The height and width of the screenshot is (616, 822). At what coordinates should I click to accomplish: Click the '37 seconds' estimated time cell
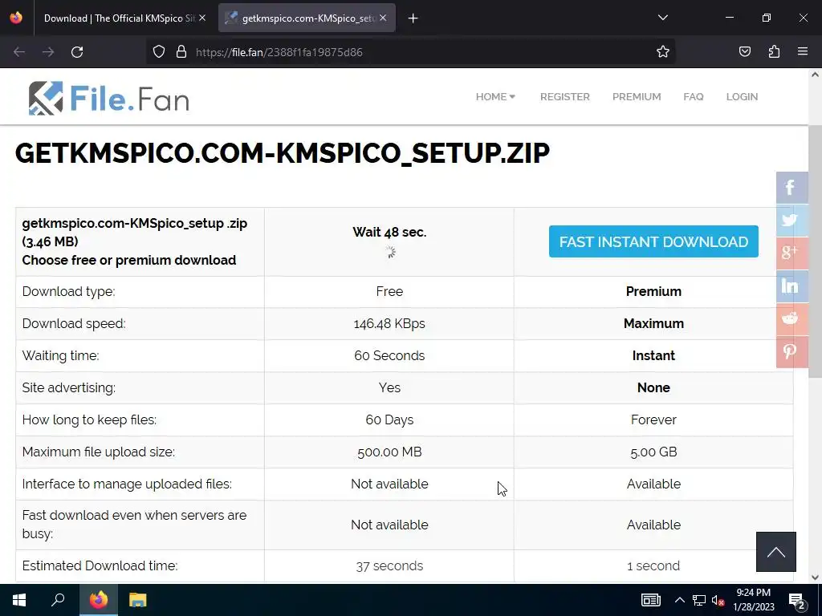tap(389, 566)
